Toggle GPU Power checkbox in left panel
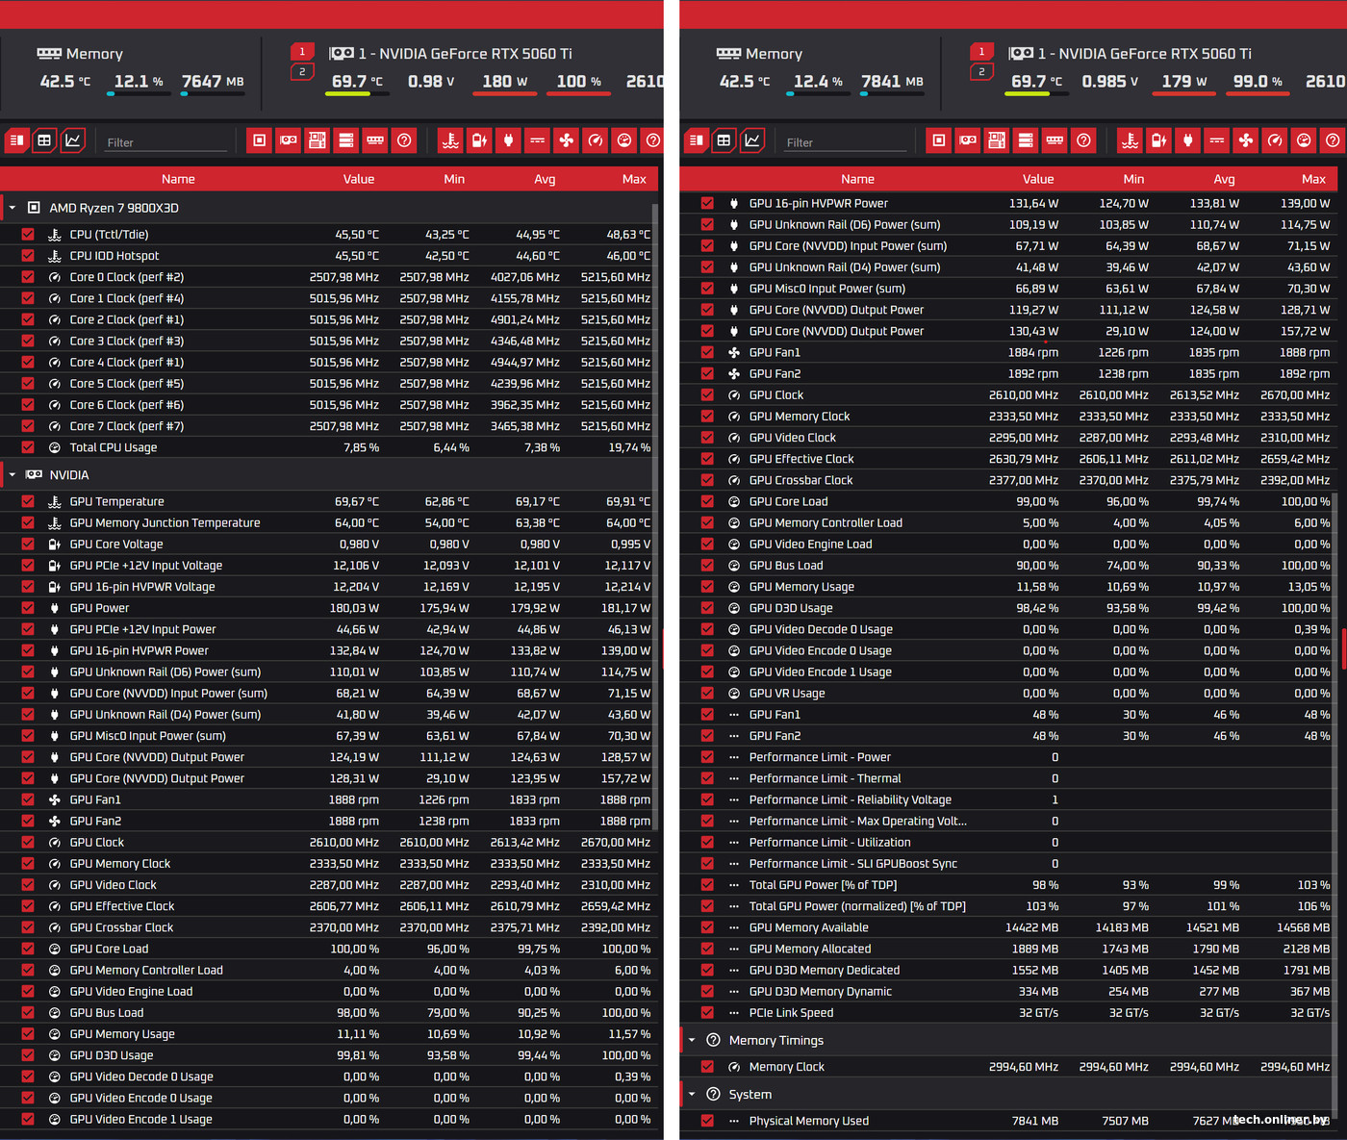Screen dimensions: 1347x1140 (x=28, y=608)
